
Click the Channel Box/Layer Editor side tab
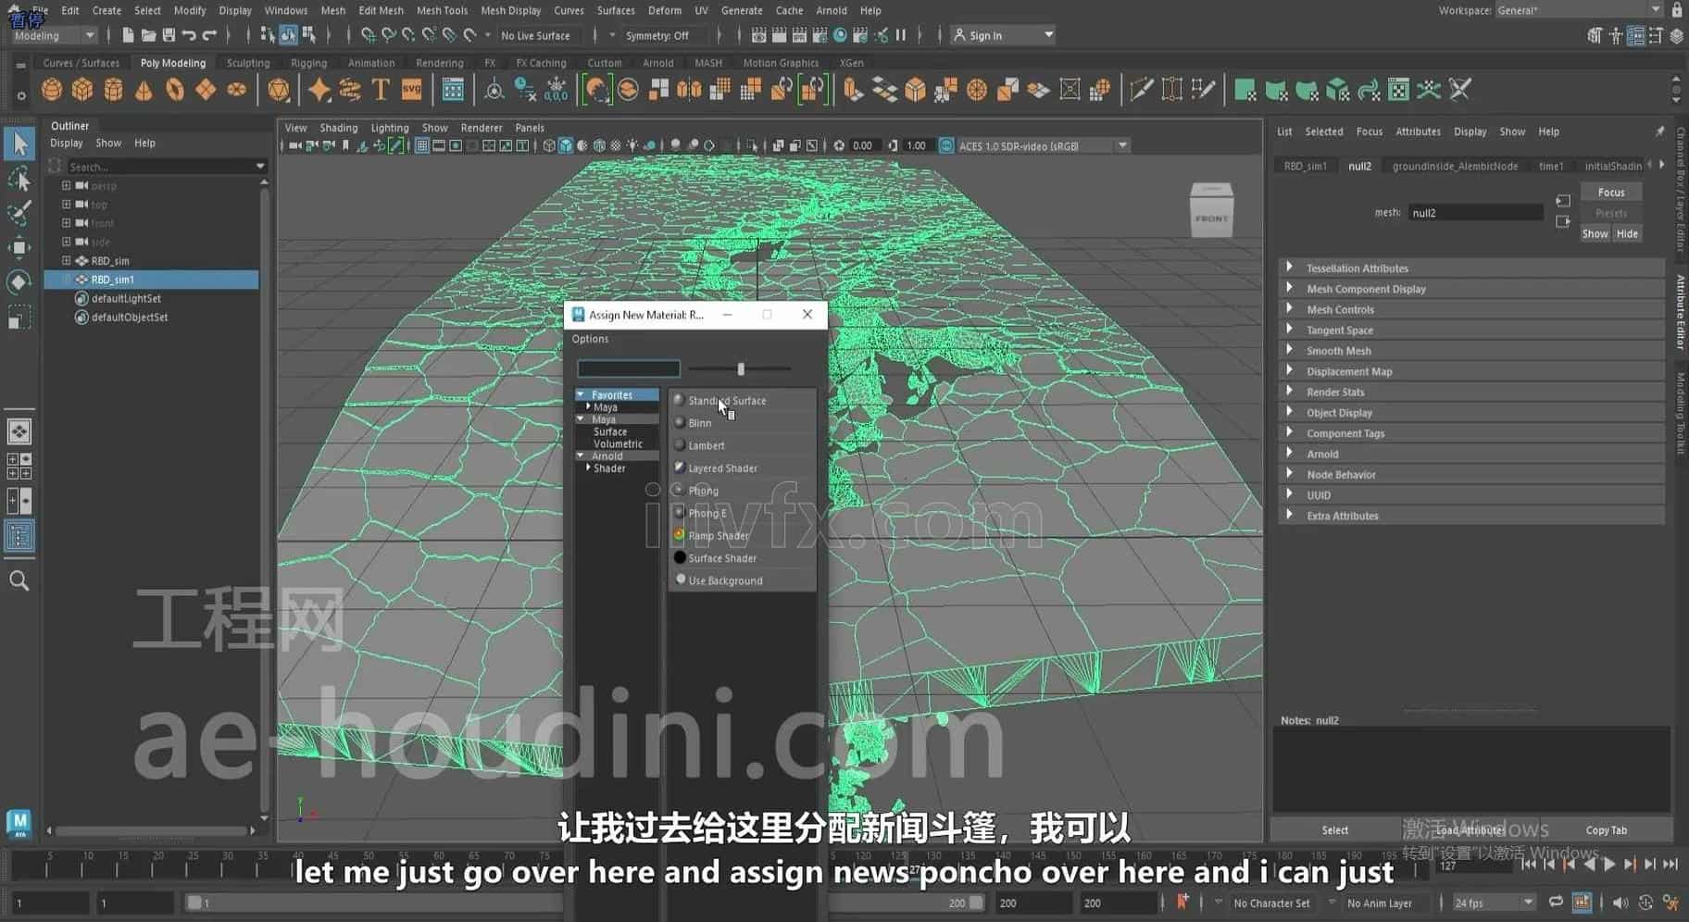[1681, 190]
